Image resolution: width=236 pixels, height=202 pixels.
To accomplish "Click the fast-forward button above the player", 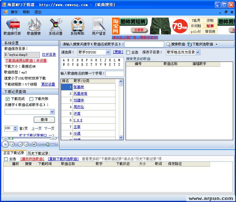I will coord(53,138).
